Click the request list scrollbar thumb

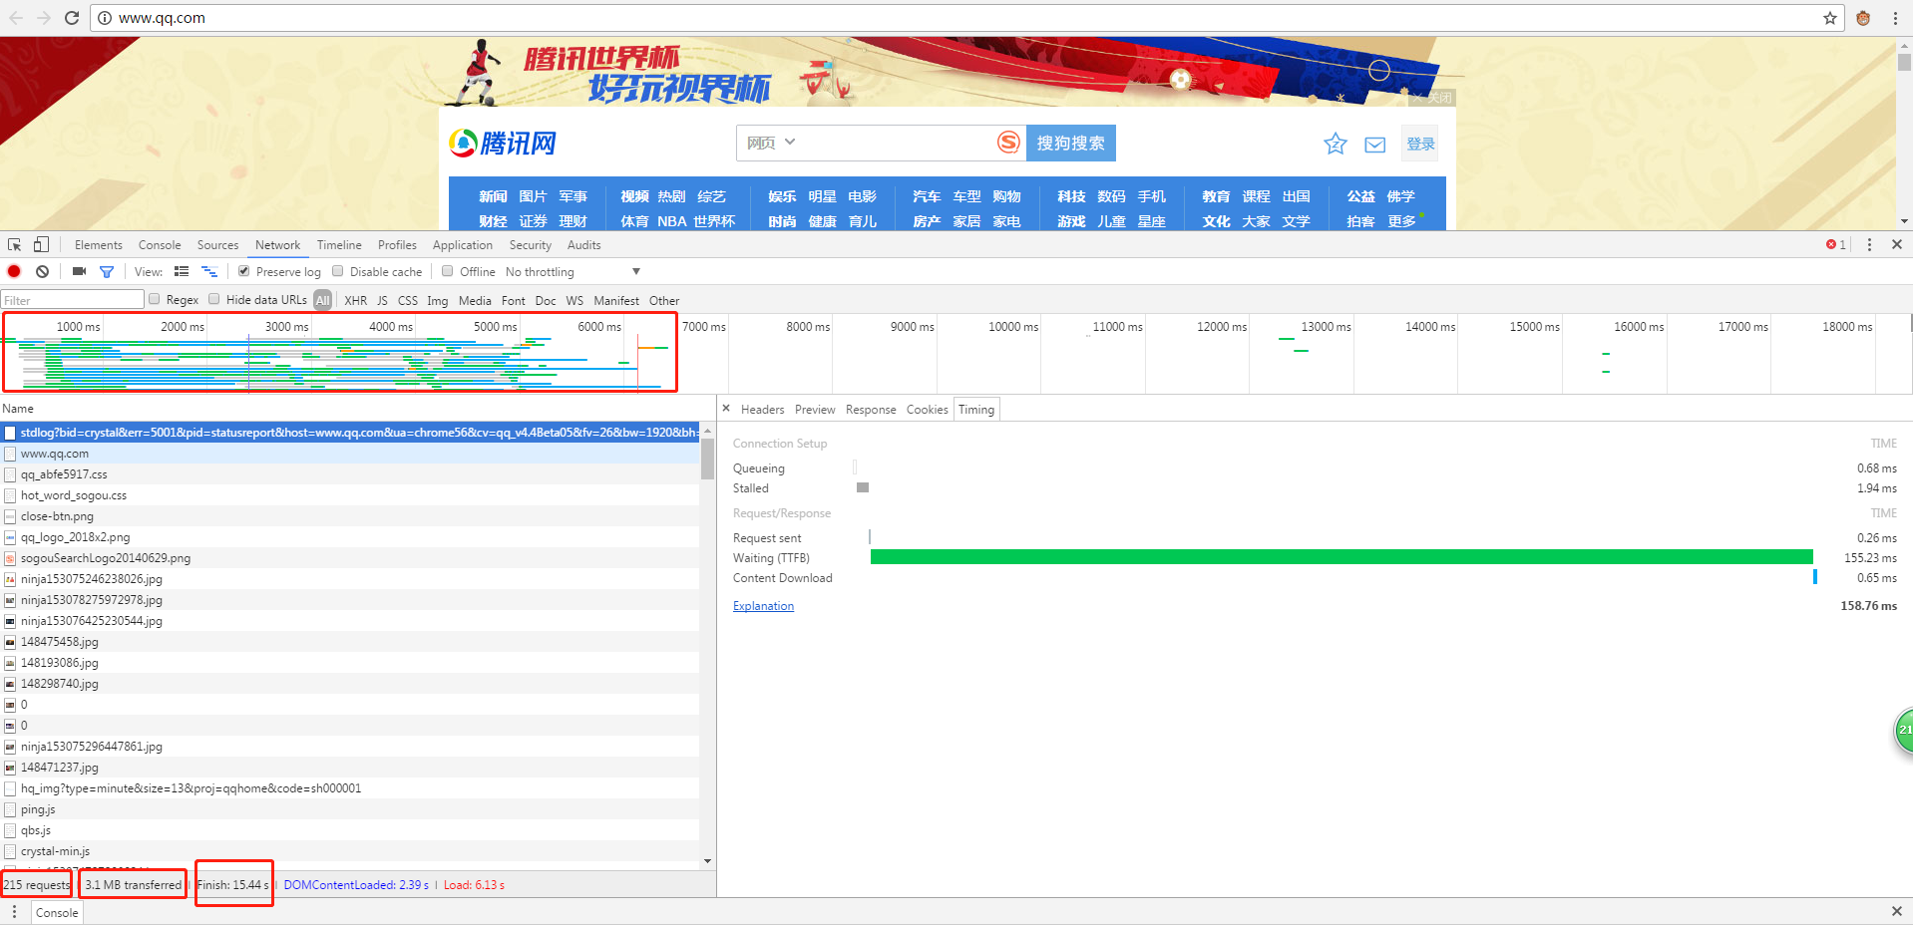click(x=707, y=459)
